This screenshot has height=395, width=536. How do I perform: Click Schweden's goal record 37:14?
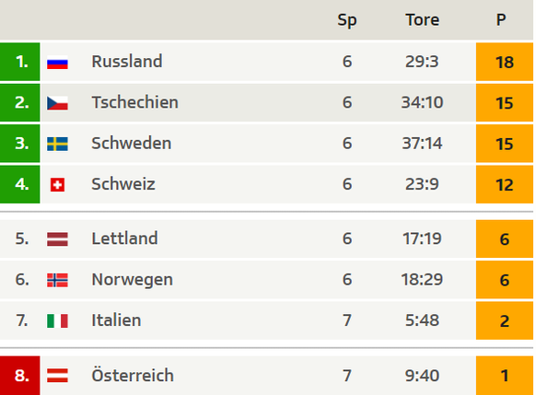click(422, 143)
